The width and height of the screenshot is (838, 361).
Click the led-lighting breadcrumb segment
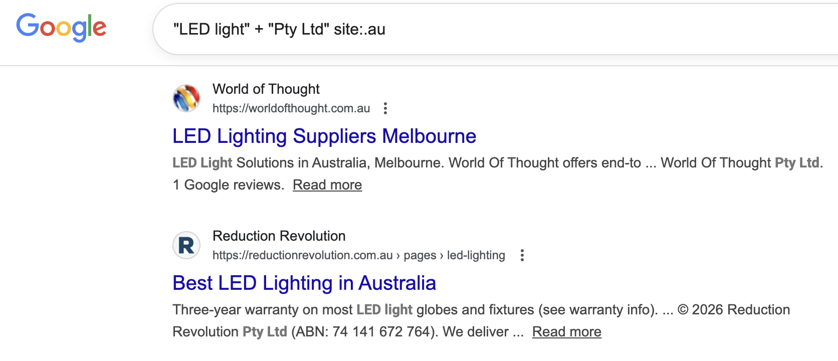(476, 255)
